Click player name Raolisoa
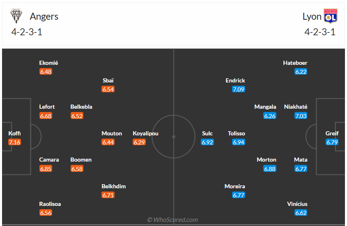Screen dimensions: 347x226 pos(50,204)
